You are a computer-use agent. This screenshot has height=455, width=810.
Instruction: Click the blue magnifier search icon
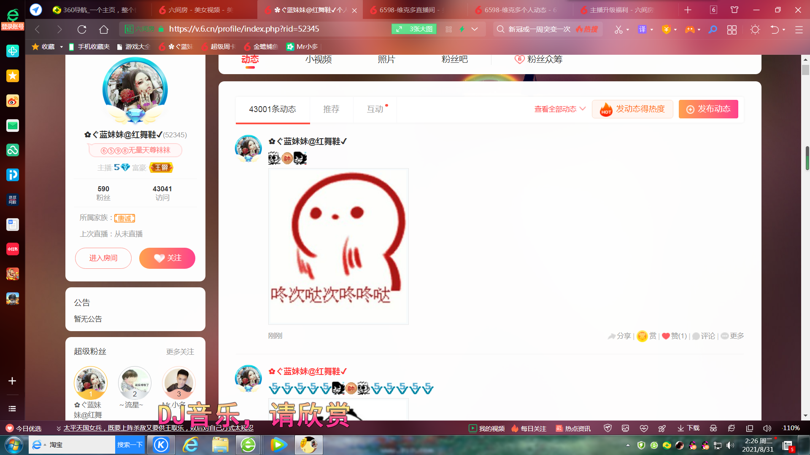(713, 29)
